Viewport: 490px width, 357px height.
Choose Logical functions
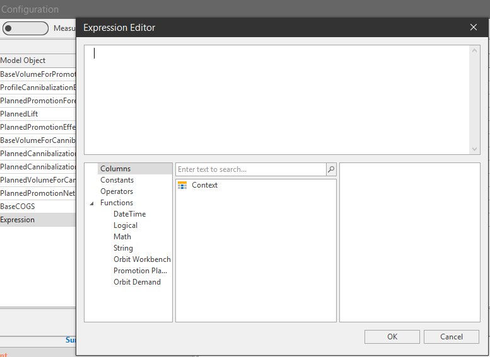(x=125, y=225)
